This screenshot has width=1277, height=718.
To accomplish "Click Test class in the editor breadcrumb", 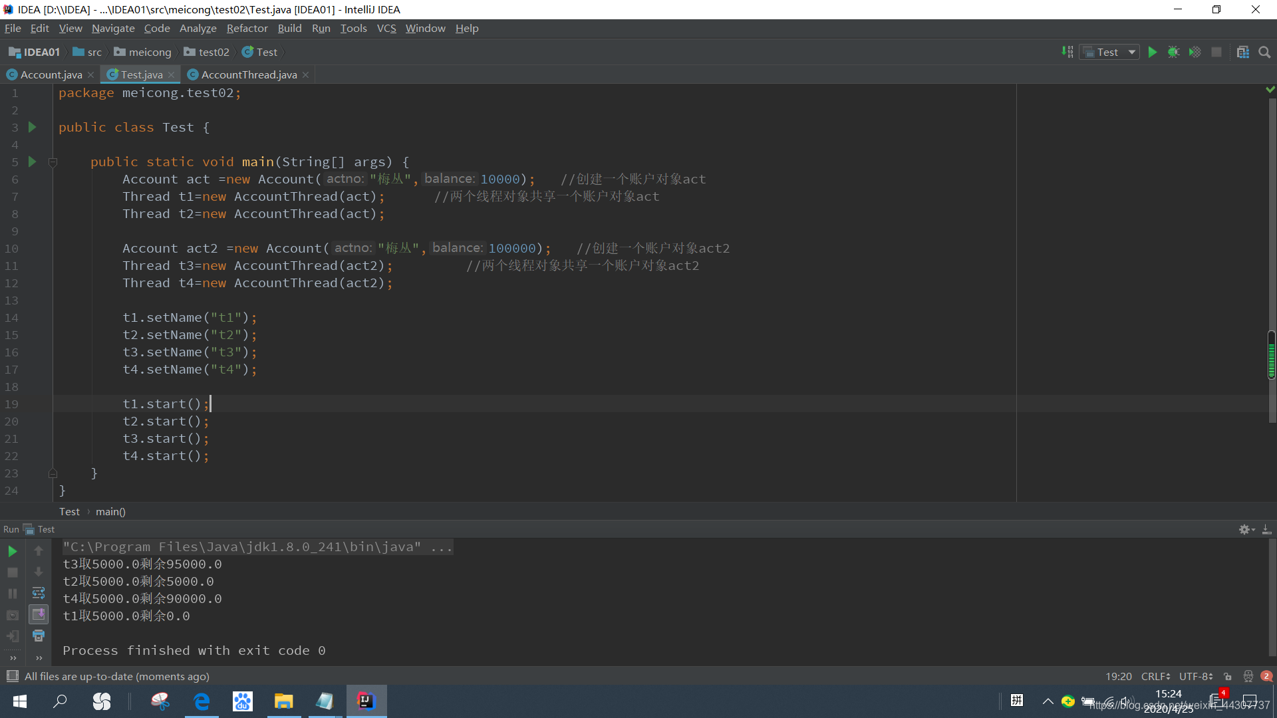I will (69, 511).
